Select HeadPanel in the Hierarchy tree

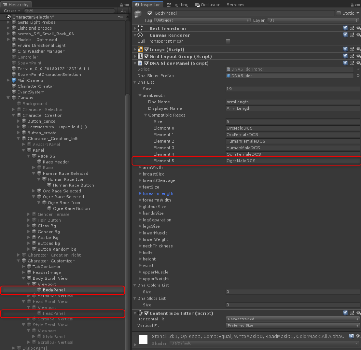pos(53,313)
